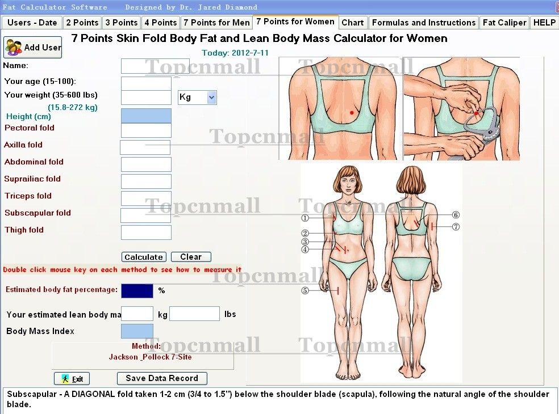Click the Today: 2012-7-11 date text
559x414 pixels.
[235, 53]
